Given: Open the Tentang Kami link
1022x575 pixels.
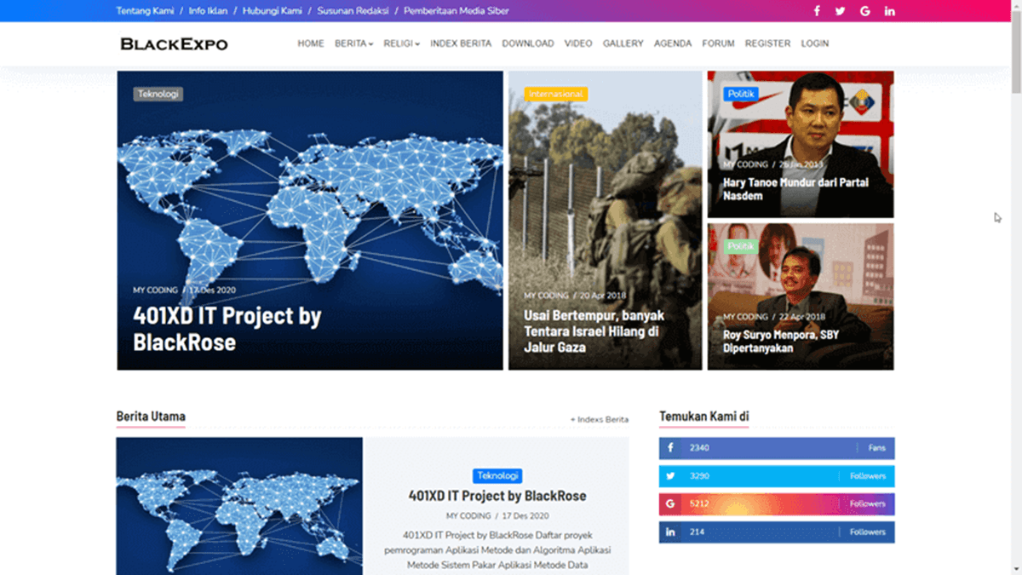Looking at the screenshot, I should [145, 11].
